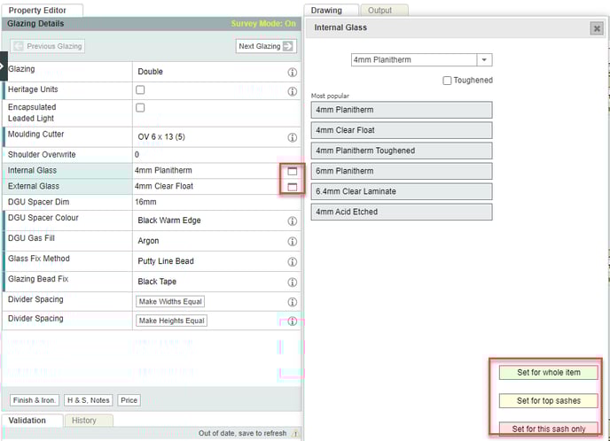Toggle the Toughened checkbox
This screenshot has width=610, height=441.
(447, 81)
